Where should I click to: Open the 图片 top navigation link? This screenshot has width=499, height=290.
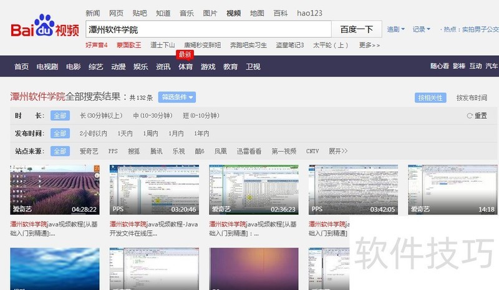[x=210, y=13]
